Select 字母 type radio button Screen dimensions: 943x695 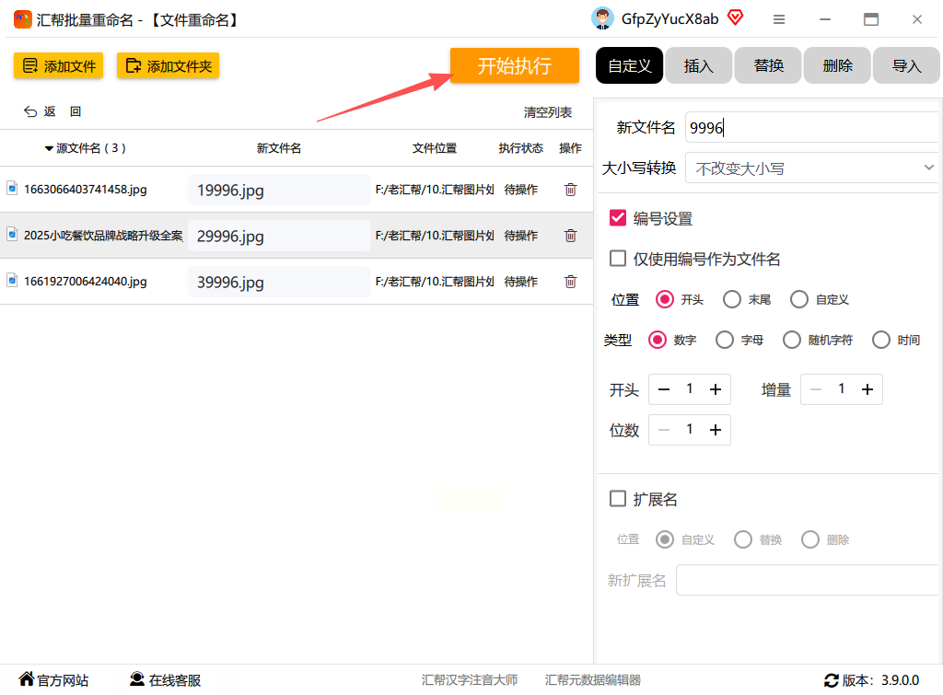[725, 340]
